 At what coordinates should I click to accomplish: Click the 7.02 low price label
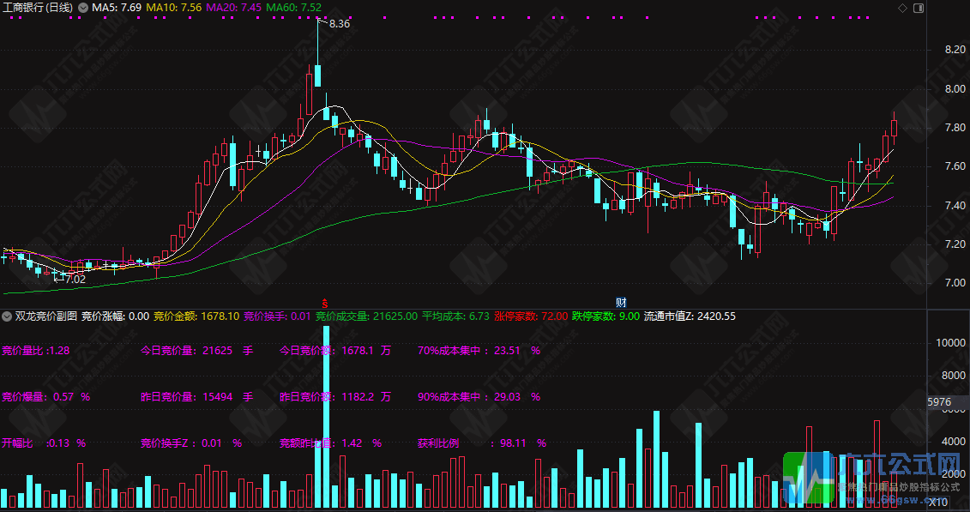(x=74, y=279)
